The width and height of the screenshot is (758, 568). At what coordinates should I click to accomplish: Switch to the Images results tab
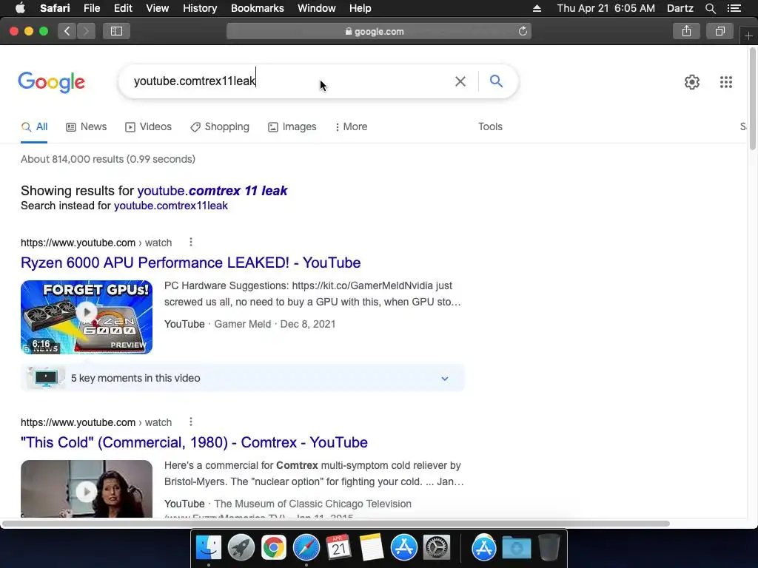click(x=292, y=126)
